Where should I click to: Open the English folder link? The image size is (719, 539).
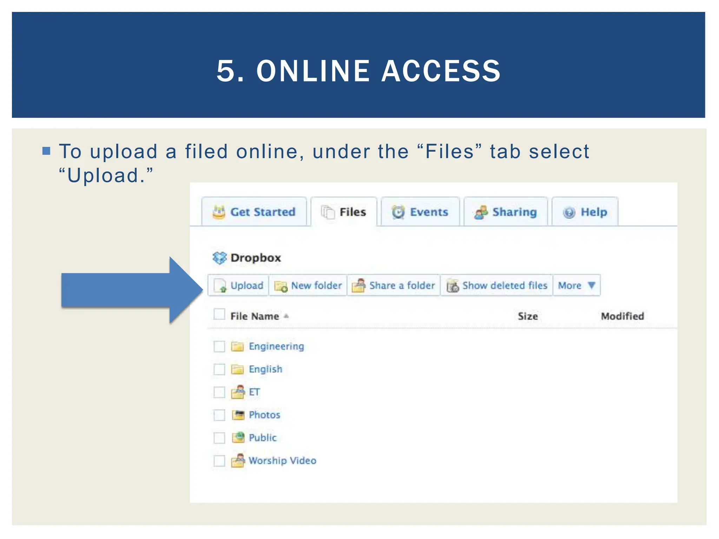pyautogui.click(x=265, y=369)
